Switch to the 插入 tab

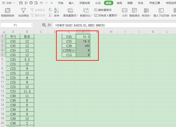pos(71,3)
